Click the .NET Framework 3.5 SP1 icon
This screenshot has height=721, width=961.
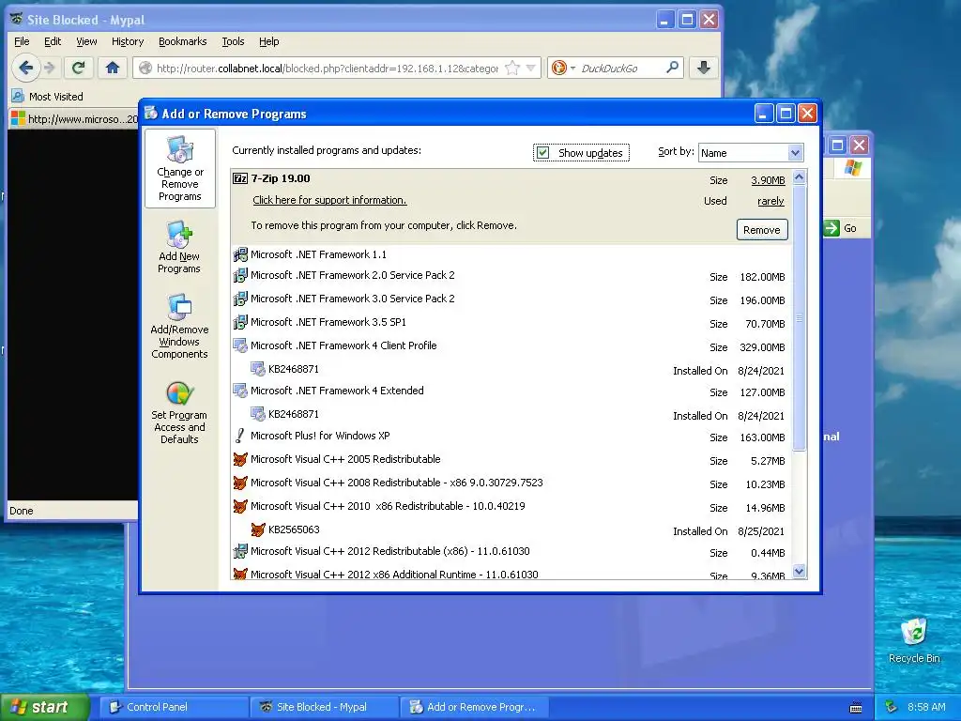point(240,322)
